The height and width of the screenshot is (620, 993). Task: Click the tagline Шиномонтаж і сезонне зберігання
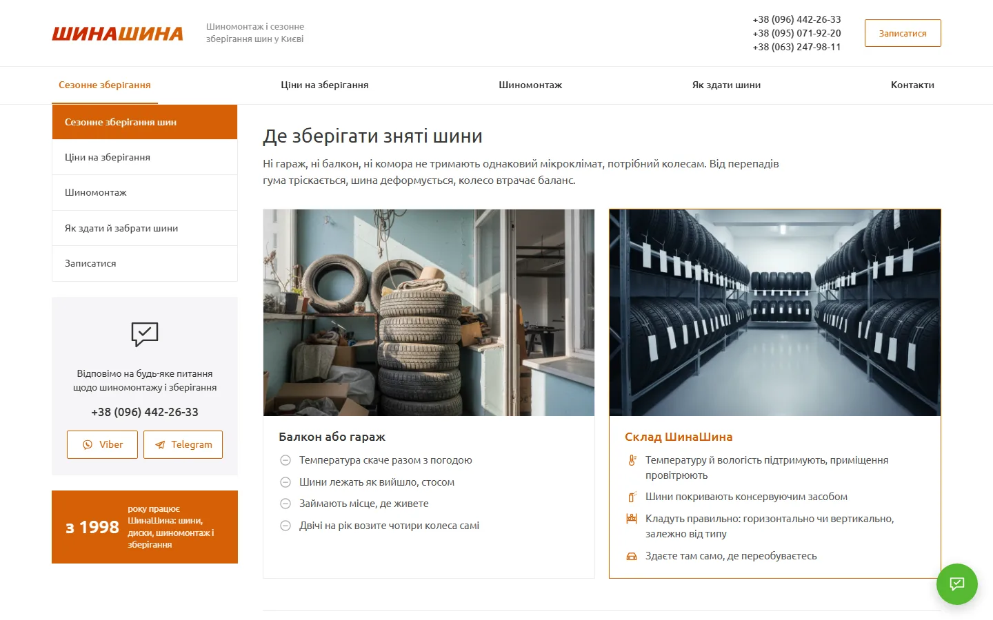point(255,32)
